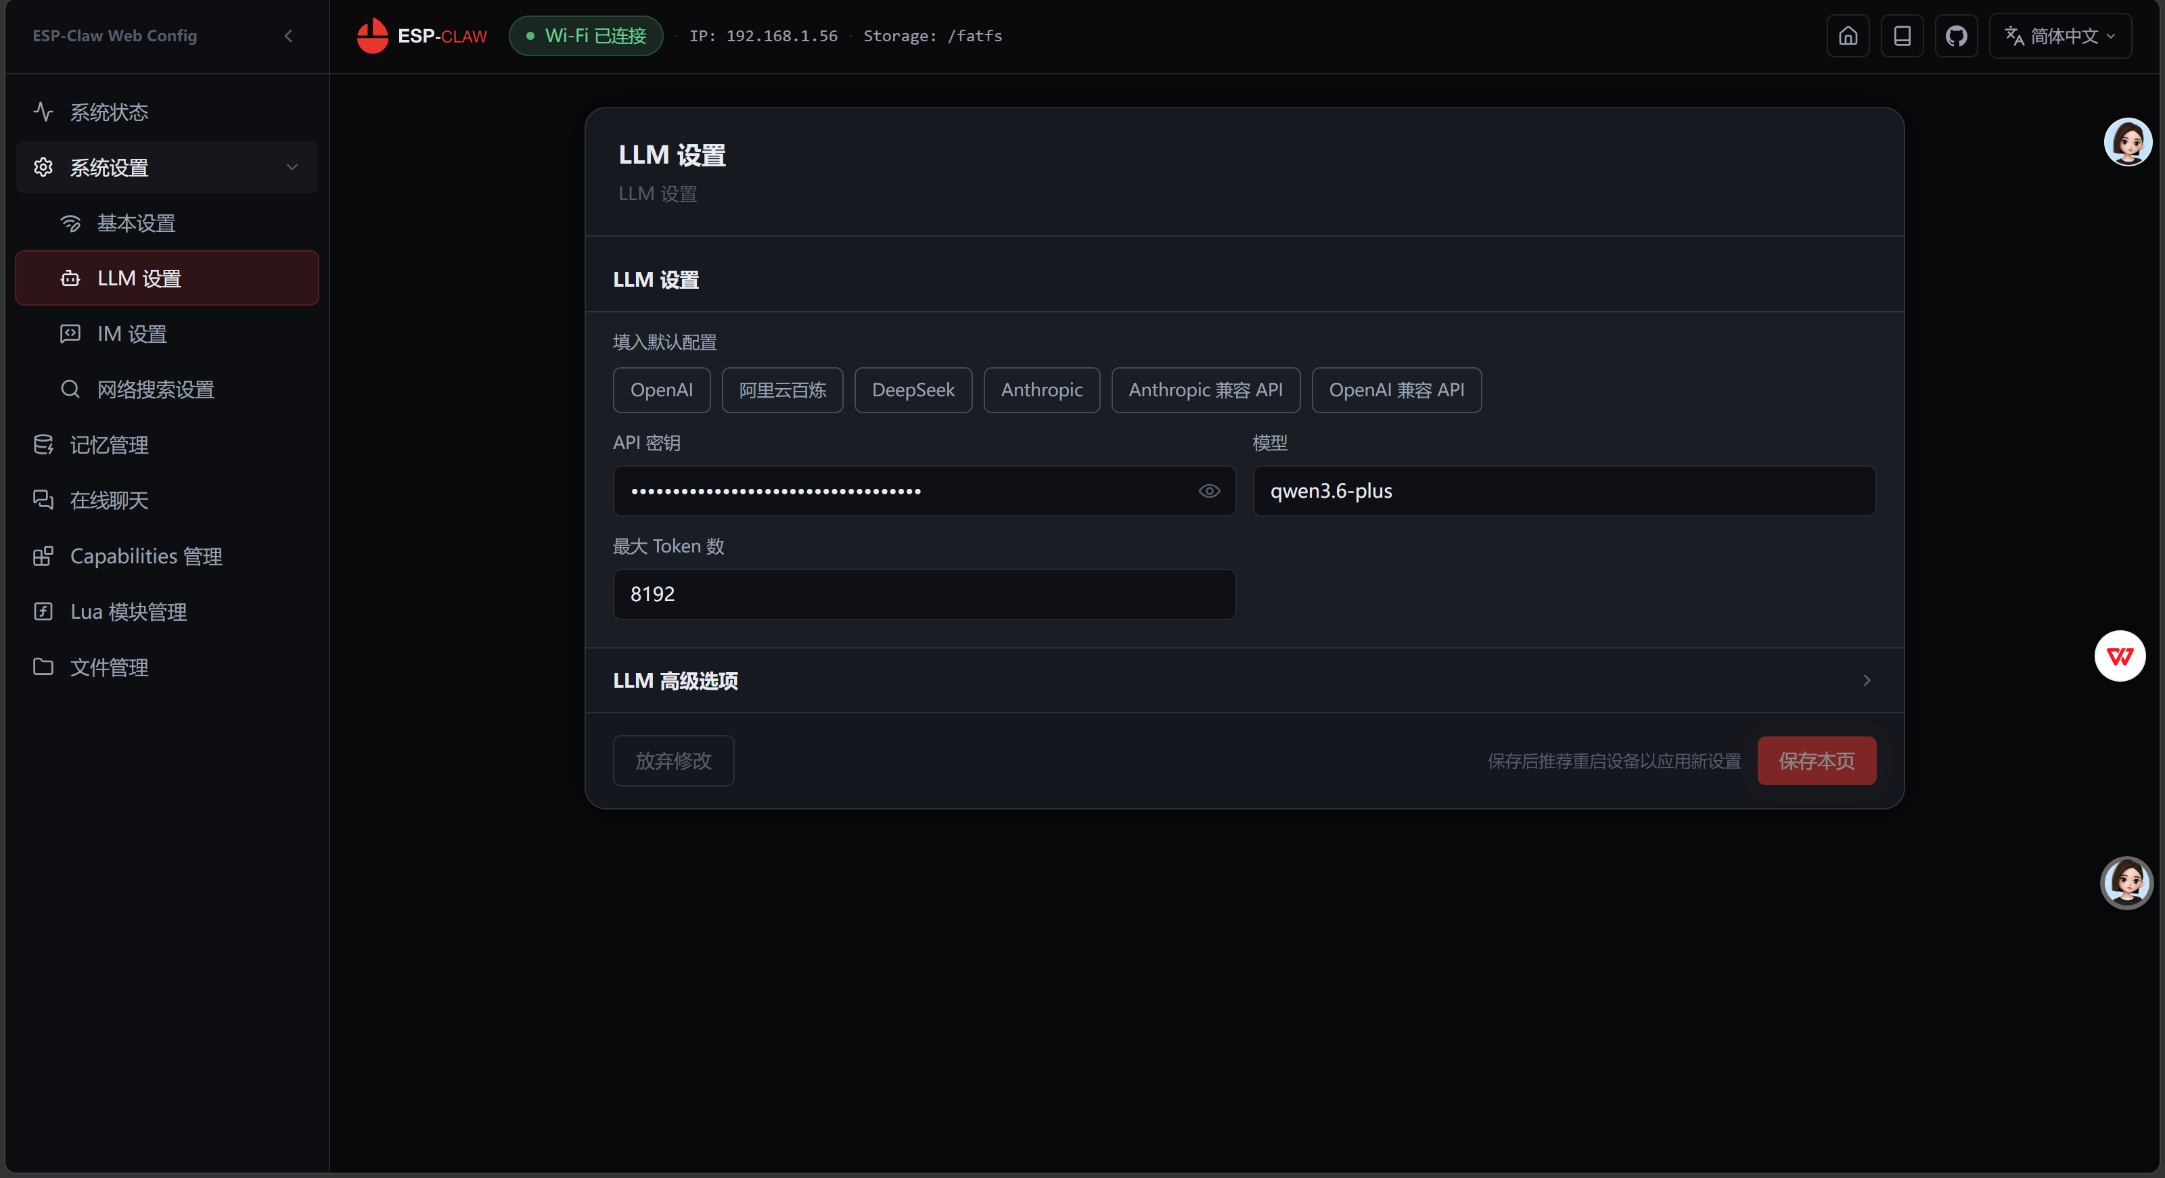Click the top avatar assistant icon

tap(2128, 142)
